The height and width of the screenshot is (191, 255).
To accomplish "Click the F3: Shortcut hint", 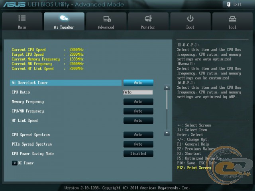I will pos(189,154).
